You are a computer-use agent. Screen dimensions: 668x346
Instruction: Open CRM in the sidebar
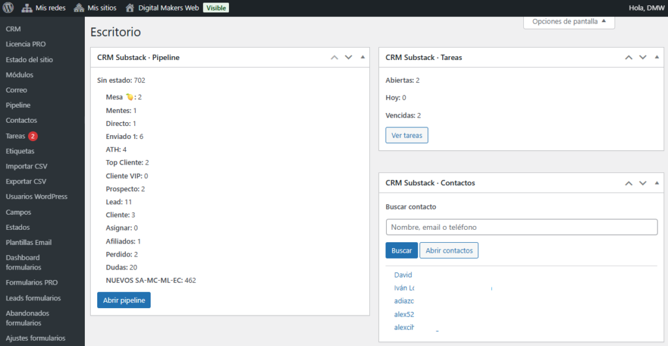tap(13, 29)
